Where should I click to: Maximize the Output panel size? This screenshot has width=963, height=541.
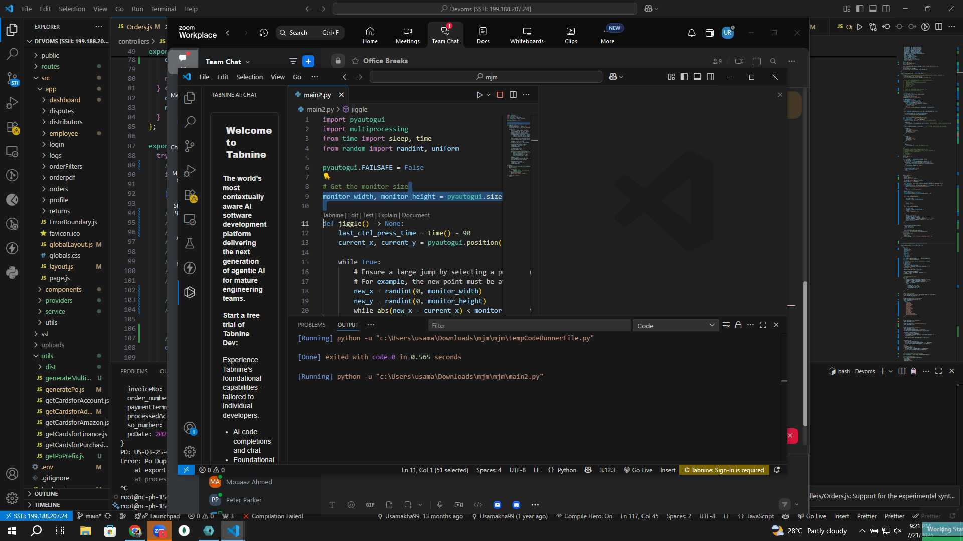(763, 325)
